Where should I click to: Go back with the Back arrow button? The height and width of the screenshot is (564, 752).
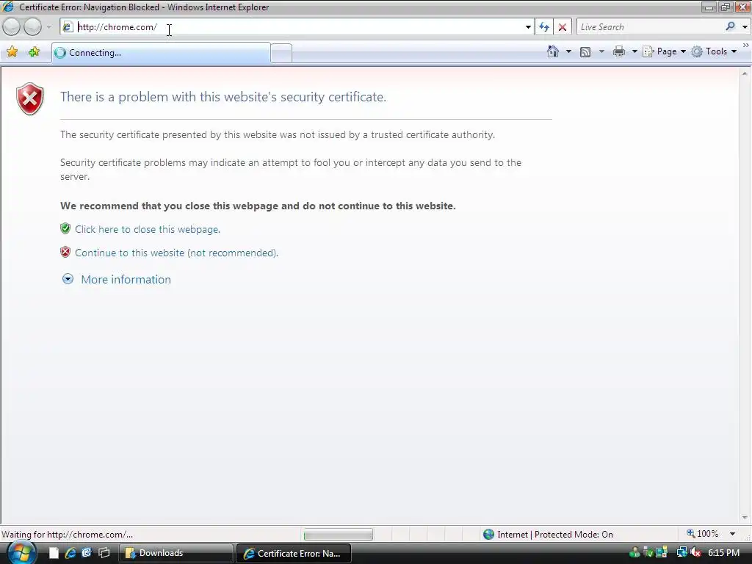point(12,27)
